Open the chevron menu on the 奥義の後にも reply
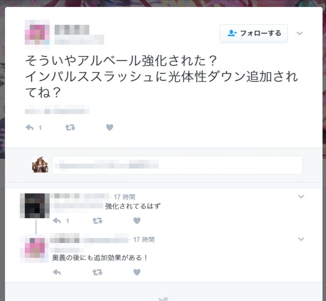The height and width of the screenshot is (301, 326). (301, 239)
